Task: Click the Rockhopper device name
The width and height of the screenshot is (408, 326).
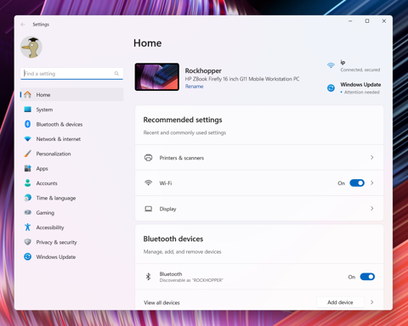Action: [x=203, y=70]
